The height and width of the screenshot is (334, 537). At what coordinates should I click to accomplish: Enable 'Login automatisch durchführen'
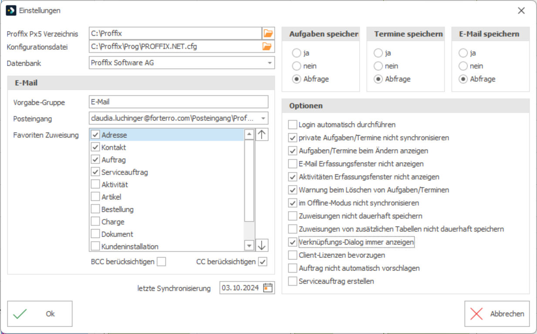[x=292, y=125]
